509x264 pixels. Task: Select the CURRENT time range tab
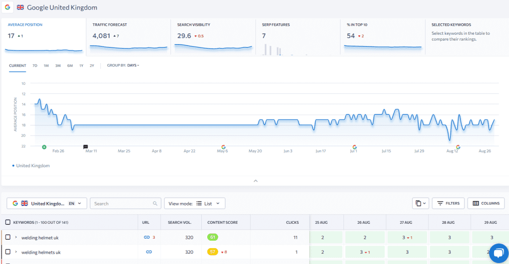[17, 66]
